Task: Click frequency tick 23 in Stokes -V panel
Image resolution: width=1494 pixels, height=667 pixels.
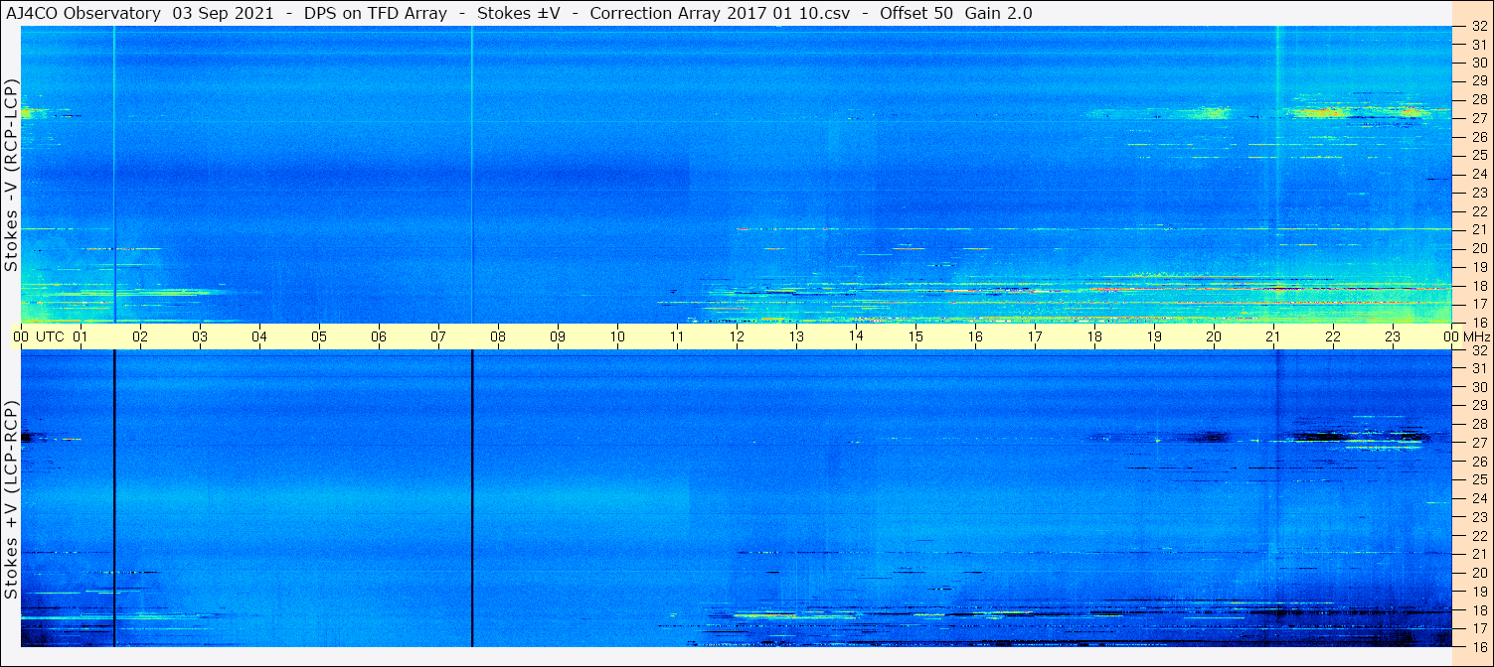Action: (1478, 193)
